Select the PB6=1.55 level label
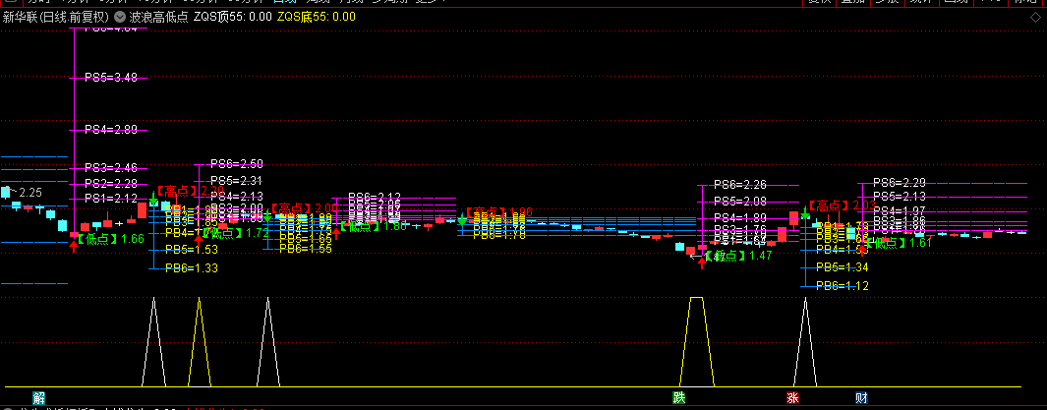This screenshot has height=410, width=1047. pos(305,249)
